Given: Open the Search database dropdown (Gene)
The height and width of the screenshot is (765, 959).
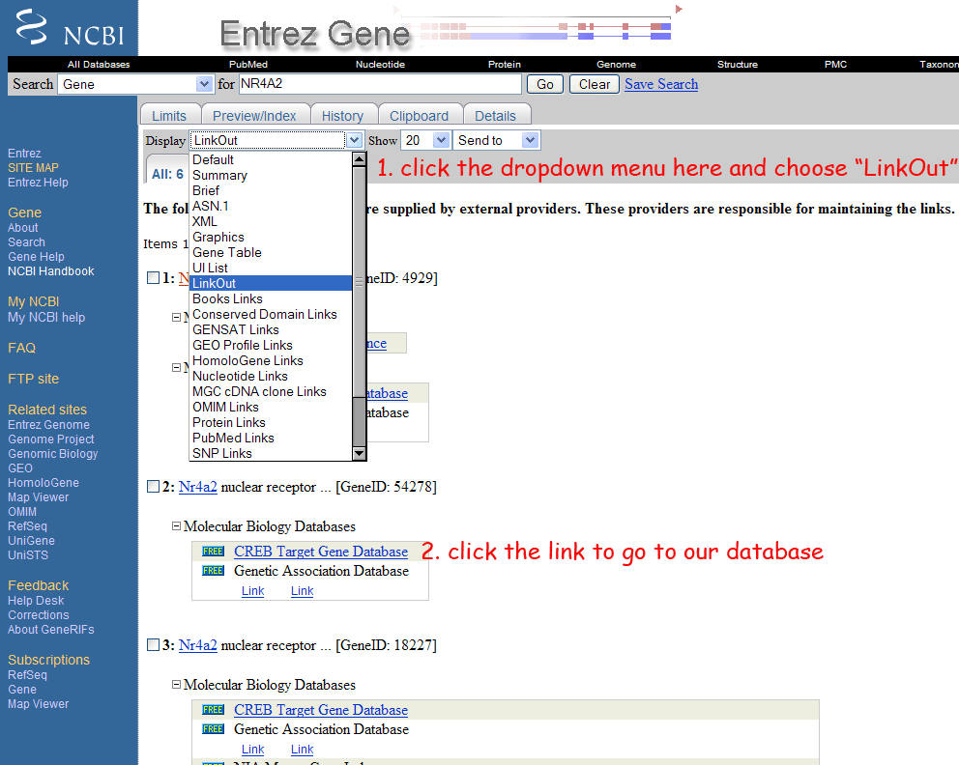Looking at the screenshot, I should [204, 84].
